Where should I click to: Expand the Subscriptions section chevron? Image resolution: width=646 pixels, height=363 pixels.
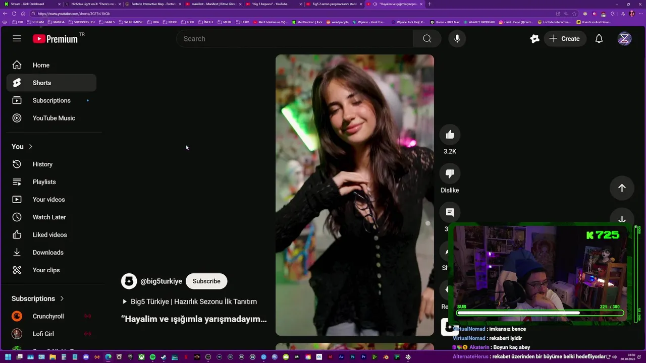click(x=62, y=298)
